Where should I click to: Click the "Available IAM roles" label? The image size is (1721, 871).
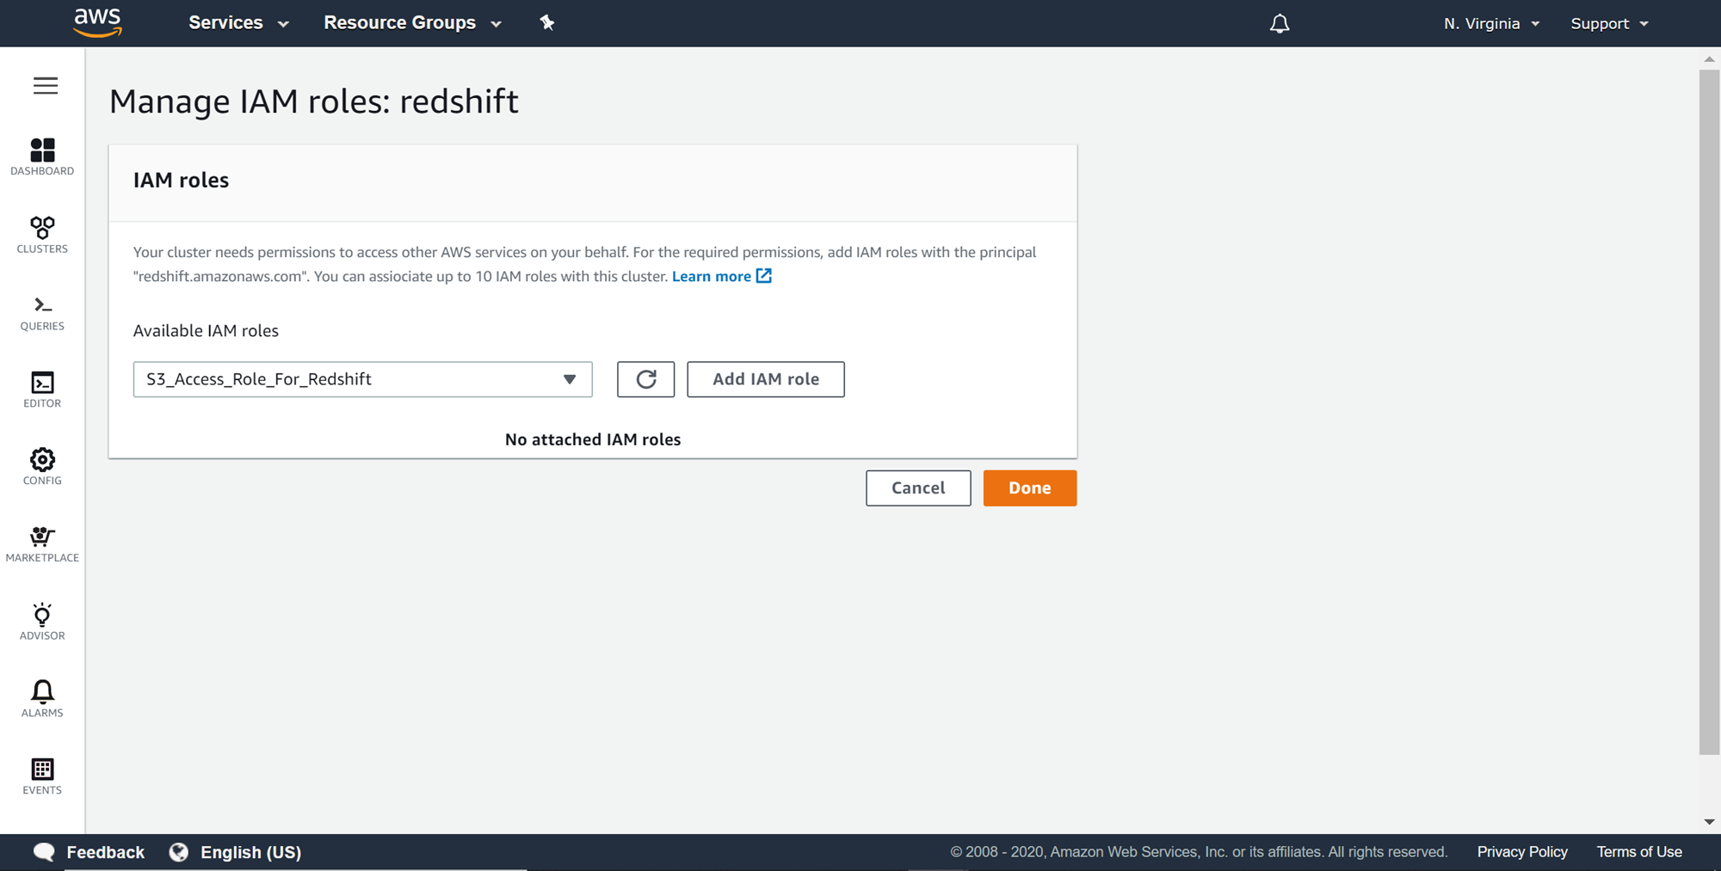(x=206, y=331)
